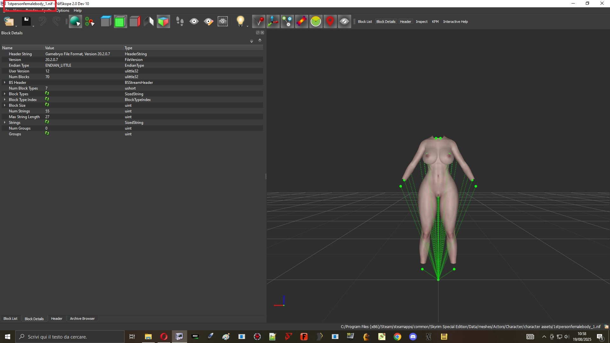Screen dimensions: 610x343
Task: Select the bottom Block Details tab
Action: pos(34,319)
